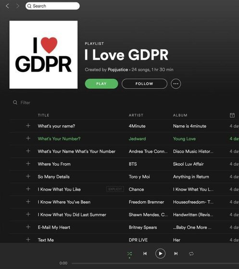239x269 pixels.
Task: Open the I Love GDPR cover art
Action: point(43,55)
